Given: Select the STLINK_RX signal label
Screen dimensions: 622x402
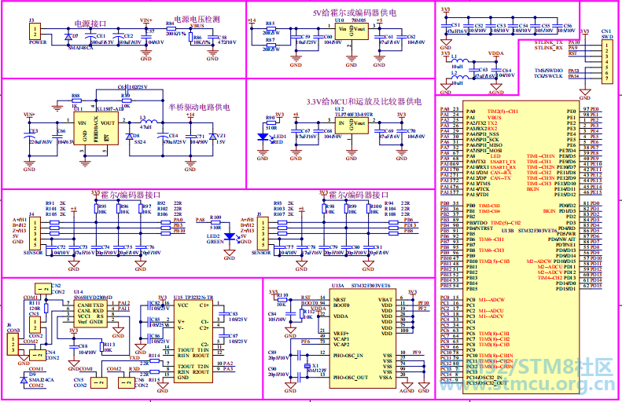Looking at the screenshot, I should click(x=548, y=48).
